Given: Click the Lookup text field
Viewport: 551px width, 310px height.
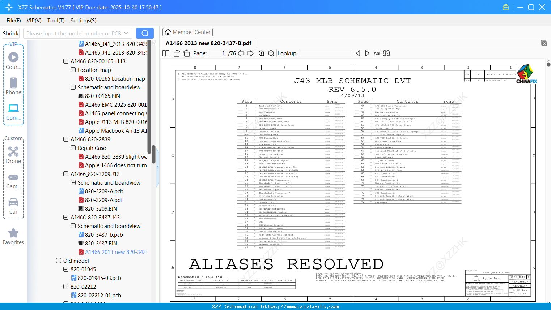Looking at the screenshot, I should click(326, 53).
